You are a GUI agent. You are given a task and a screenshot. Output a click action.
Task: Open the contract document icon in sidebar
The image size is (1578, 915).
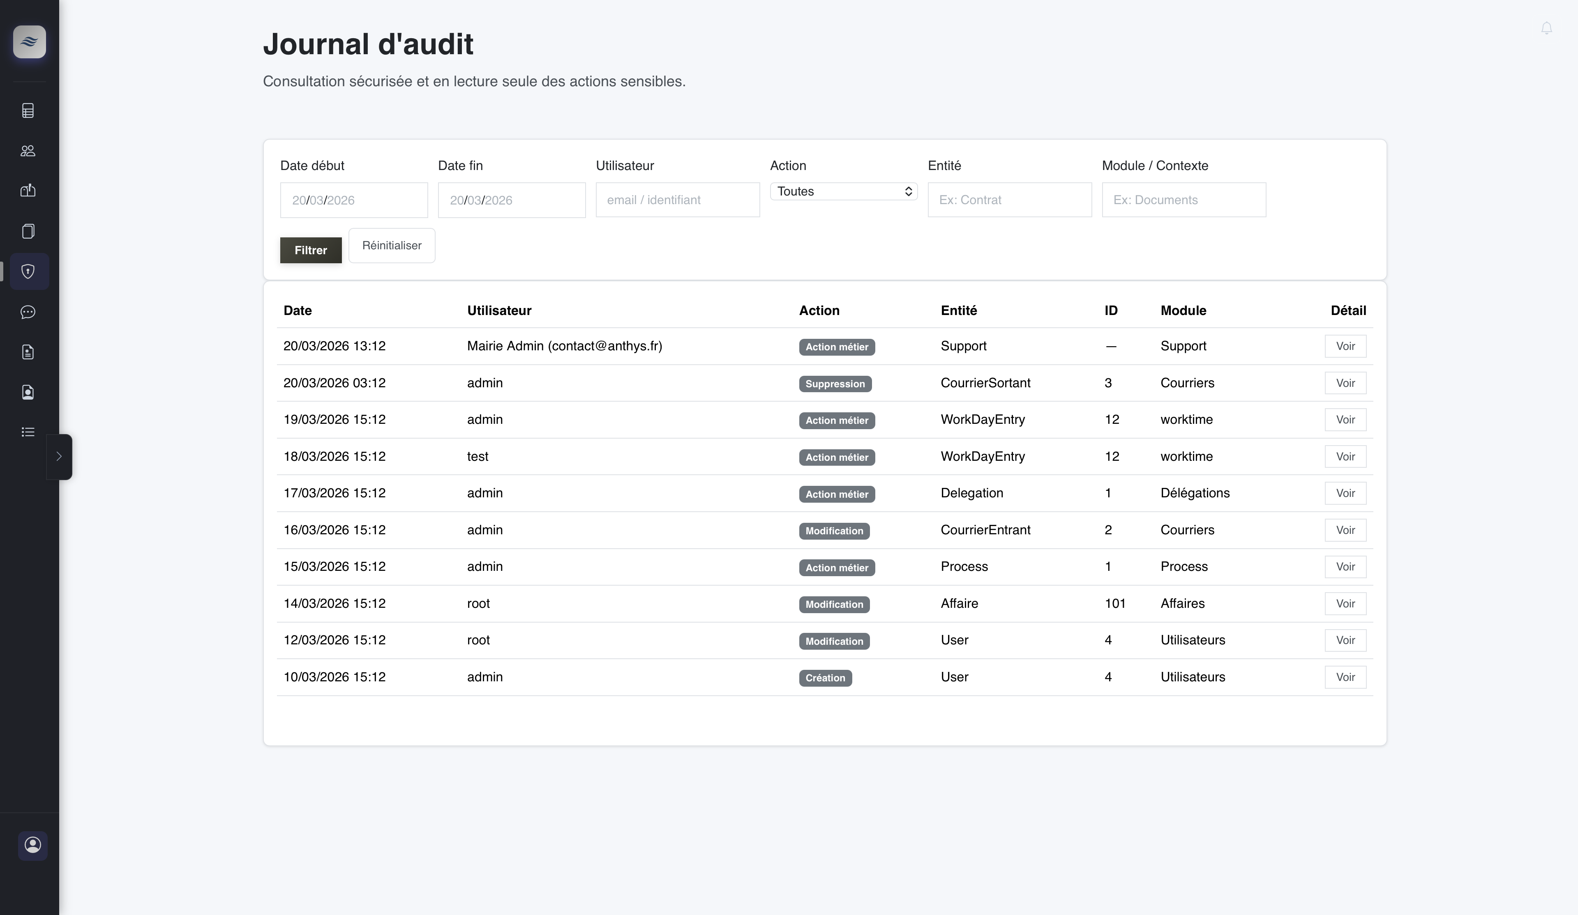click(x=28, y=352)
